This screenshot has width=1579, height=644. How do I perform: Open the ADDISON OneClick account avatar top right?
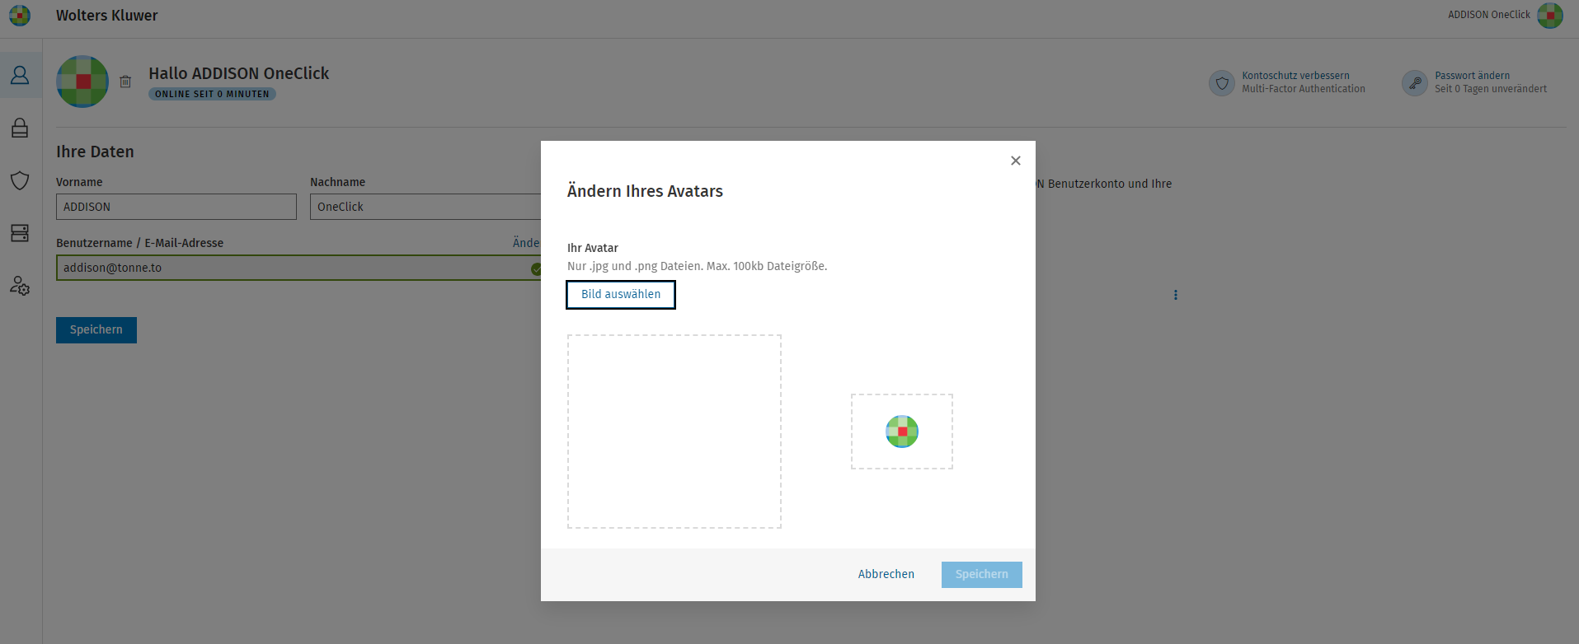[x=1550, y=15]
